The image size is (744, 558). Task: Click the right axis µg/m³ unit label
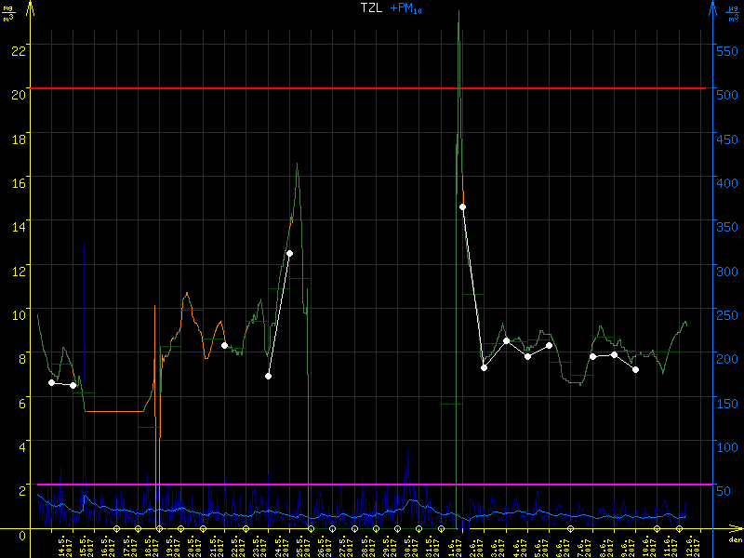735,12
